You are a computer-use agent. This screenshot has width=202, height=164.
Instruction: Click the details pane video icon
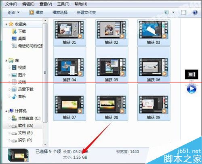(18, 155)
